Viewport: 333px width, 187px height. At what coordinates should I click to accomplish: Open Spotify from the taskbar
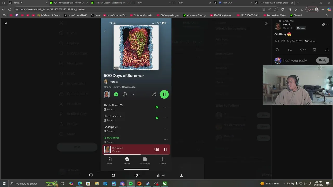(x=131, y=184)
